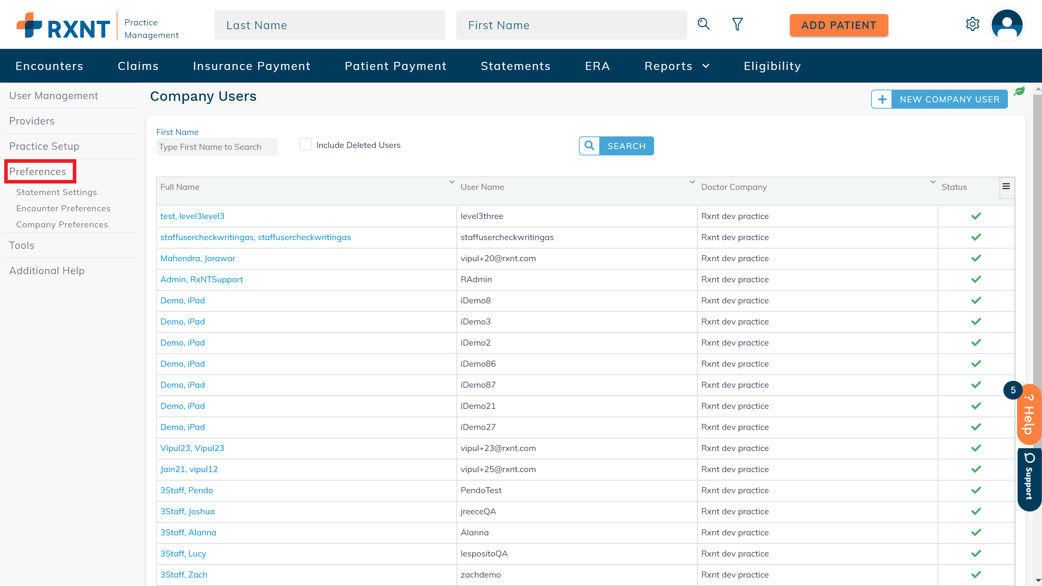This screenshot has width=1042, height=586.
Task: Click the Last Name search field
Action: (329, 25)
